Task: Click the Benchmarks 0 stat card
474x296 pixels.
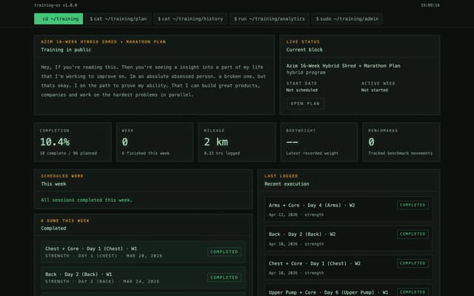Action: 401,142
